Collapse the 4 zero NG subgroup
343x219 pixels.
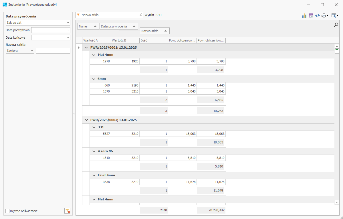click(94, 151)
